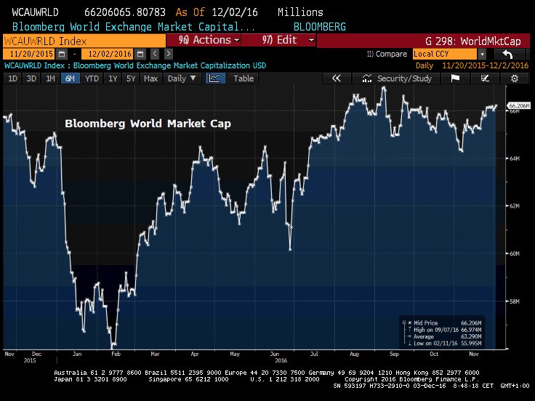The width and height of the screenshot is (535, 401).
Task: Step date range backward with left arrow
Action: (155, 54)
